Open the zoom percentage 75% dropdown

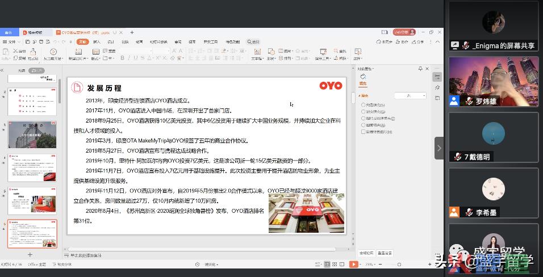pyautogui.click(x=371, y=265)
